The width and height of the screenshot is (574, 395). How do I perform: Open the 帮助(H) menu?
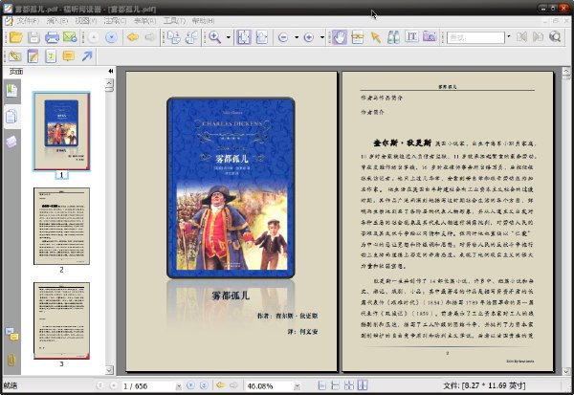[x=203, y=21]
